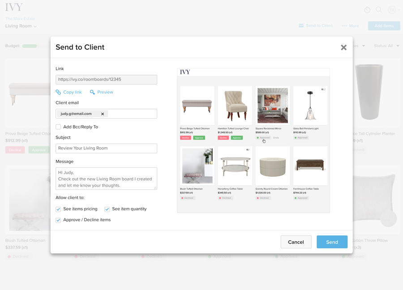Click Undo next to Square Reclaimed Mirror
The image size is (403, 290).
(x=276, y=138)
